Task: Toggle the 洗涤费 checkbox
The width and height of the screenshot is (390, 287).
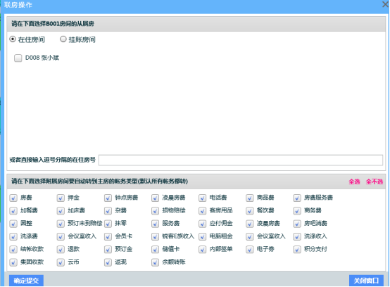Action: [x=13, y=236]
